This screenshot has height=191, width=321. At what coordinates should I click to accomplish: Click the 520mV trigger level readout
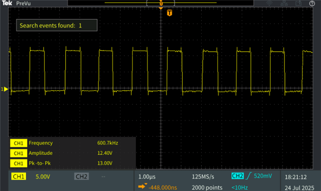coord(263,176)
